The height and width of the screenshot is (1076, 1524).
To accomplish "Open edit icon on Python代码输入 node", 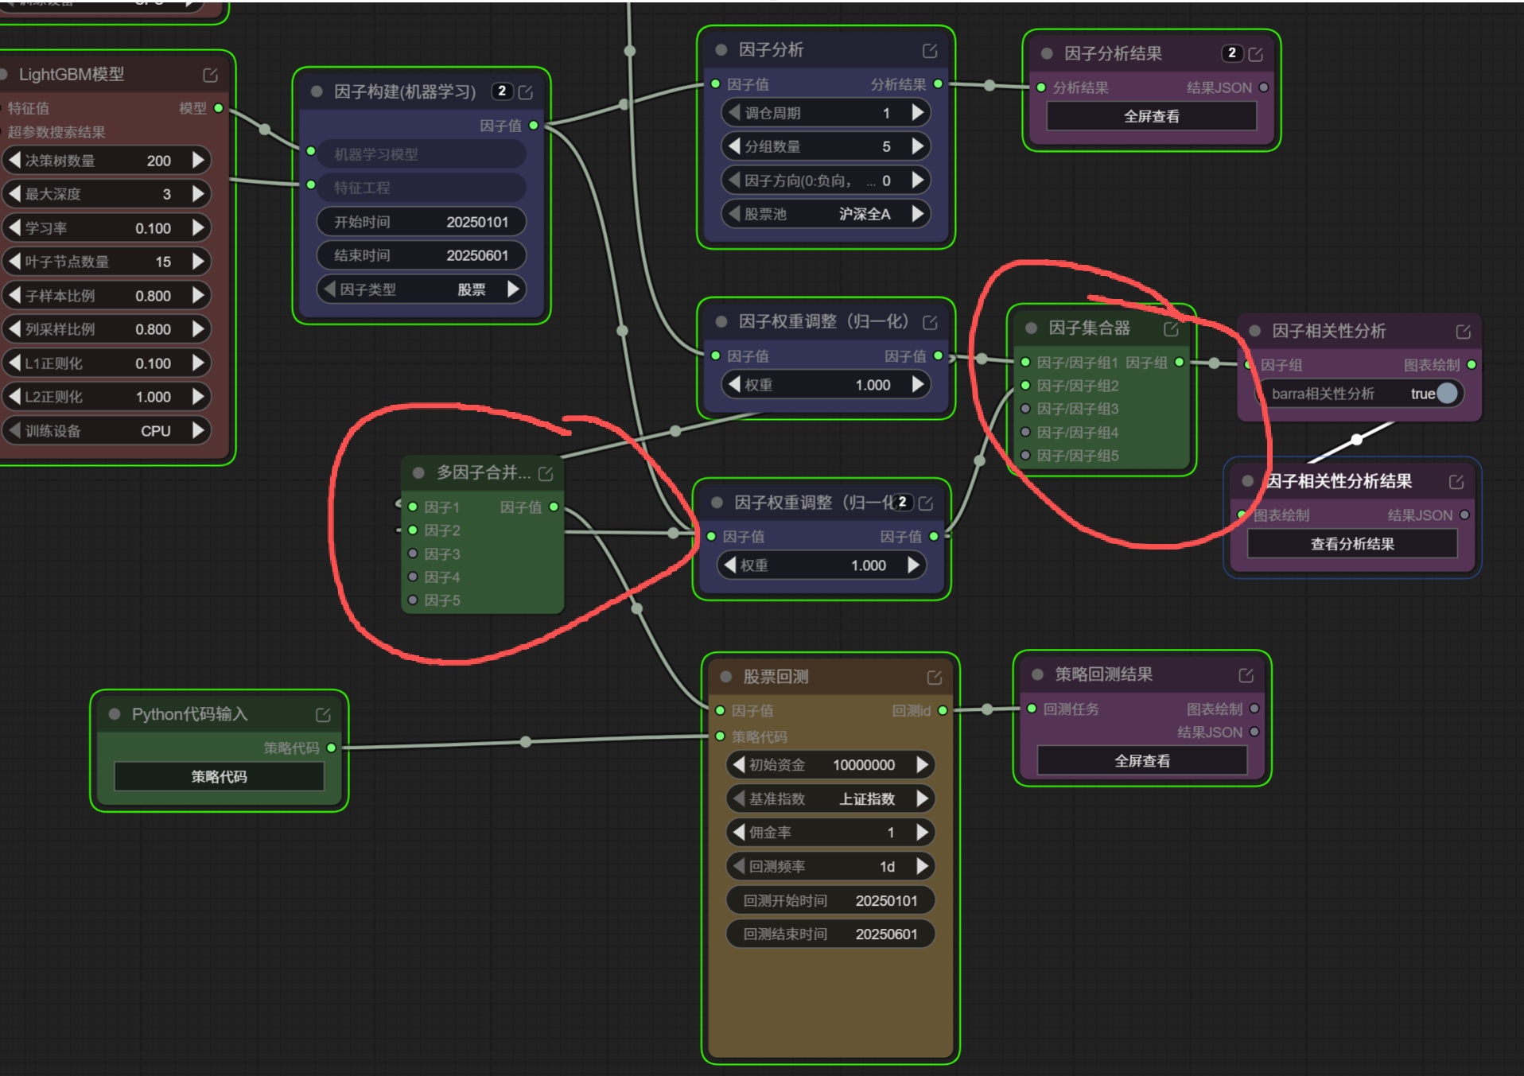I will 323,715.
